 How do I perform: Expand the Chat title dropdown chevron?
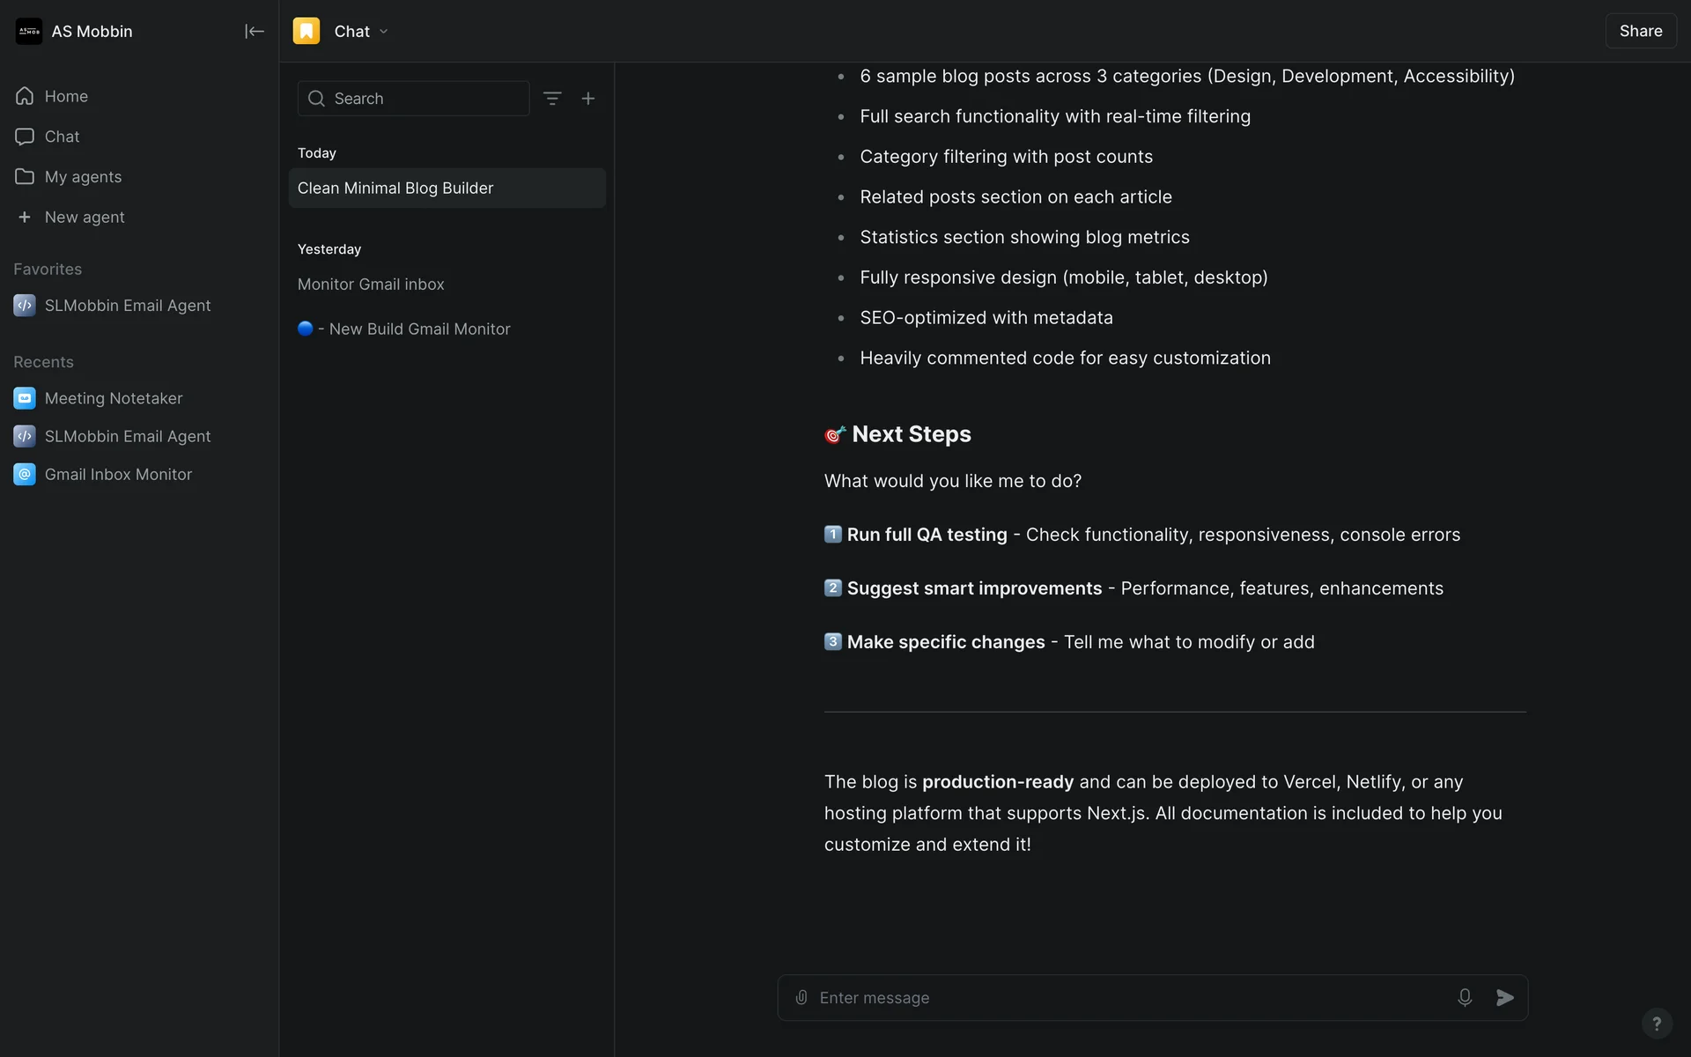pyautogui.click(x=383, y=32)
